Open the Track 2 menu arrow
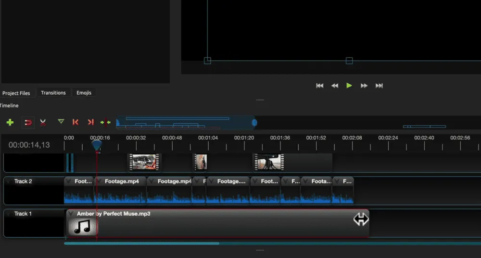The image size is (481, 258). tap(9, 181)
